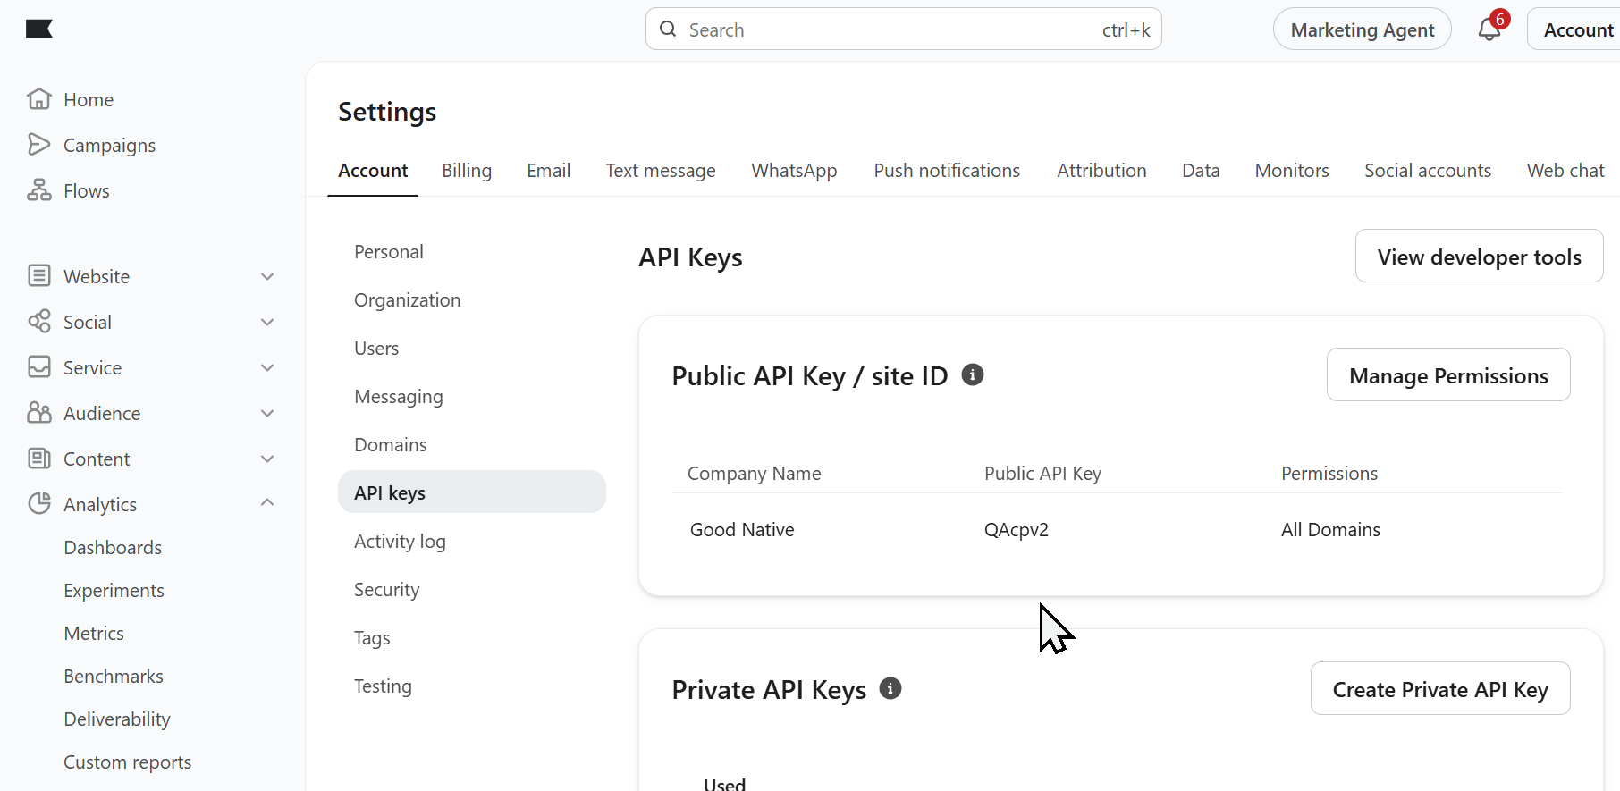Click the Public API Key column header
1620x791 pixels.
coord(1042,474)
